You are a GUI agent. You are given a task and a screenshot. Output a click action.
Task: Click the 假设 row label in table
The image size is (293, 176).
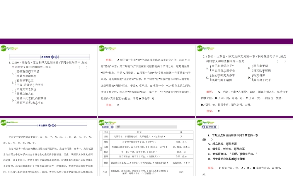pyautogui.click(x=106, y=156)
